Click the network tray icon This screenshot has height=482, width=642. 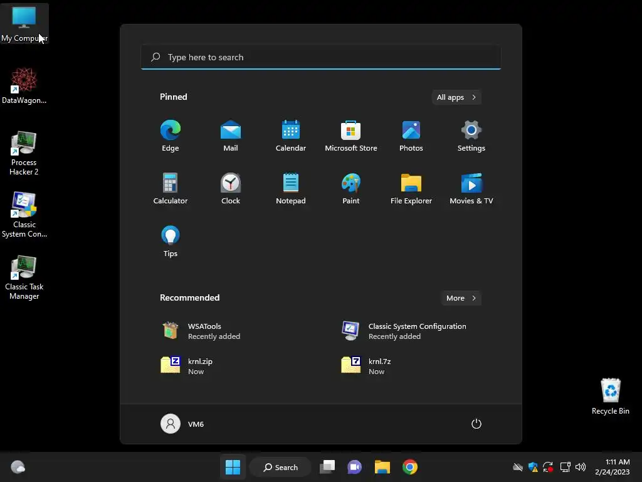(565, 467)
